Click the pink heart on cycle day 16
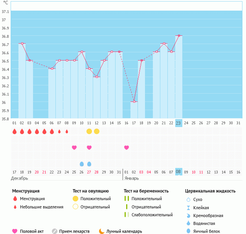 tap(127, 147)
